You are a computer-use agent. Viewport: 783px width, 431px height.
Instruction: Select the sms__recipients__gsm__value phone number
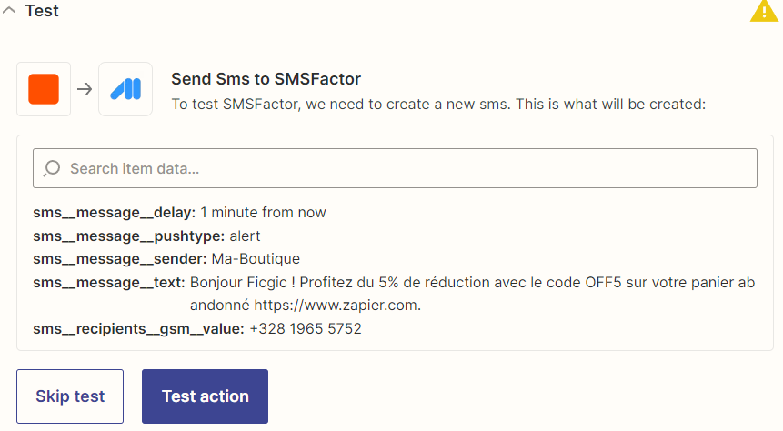pyautogui.click(x=306, y=328)
